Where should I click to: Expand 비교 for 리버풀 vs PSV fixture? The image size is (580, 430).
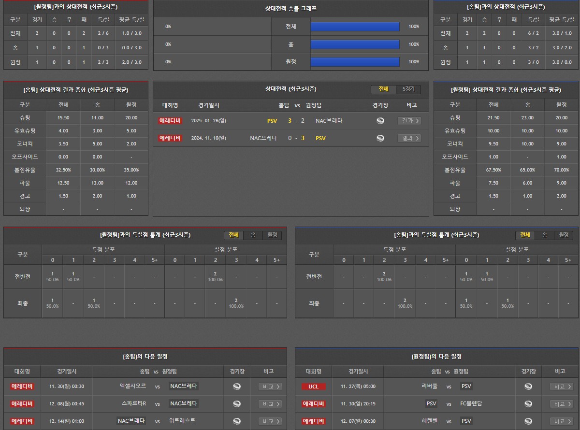pos(561,387)
